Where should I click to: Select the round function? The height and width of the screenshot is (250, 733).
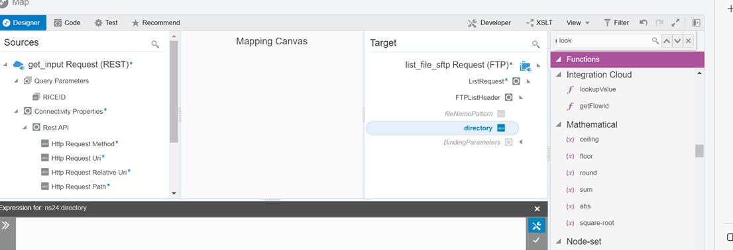pyautogui.click(x=588, y=173)
